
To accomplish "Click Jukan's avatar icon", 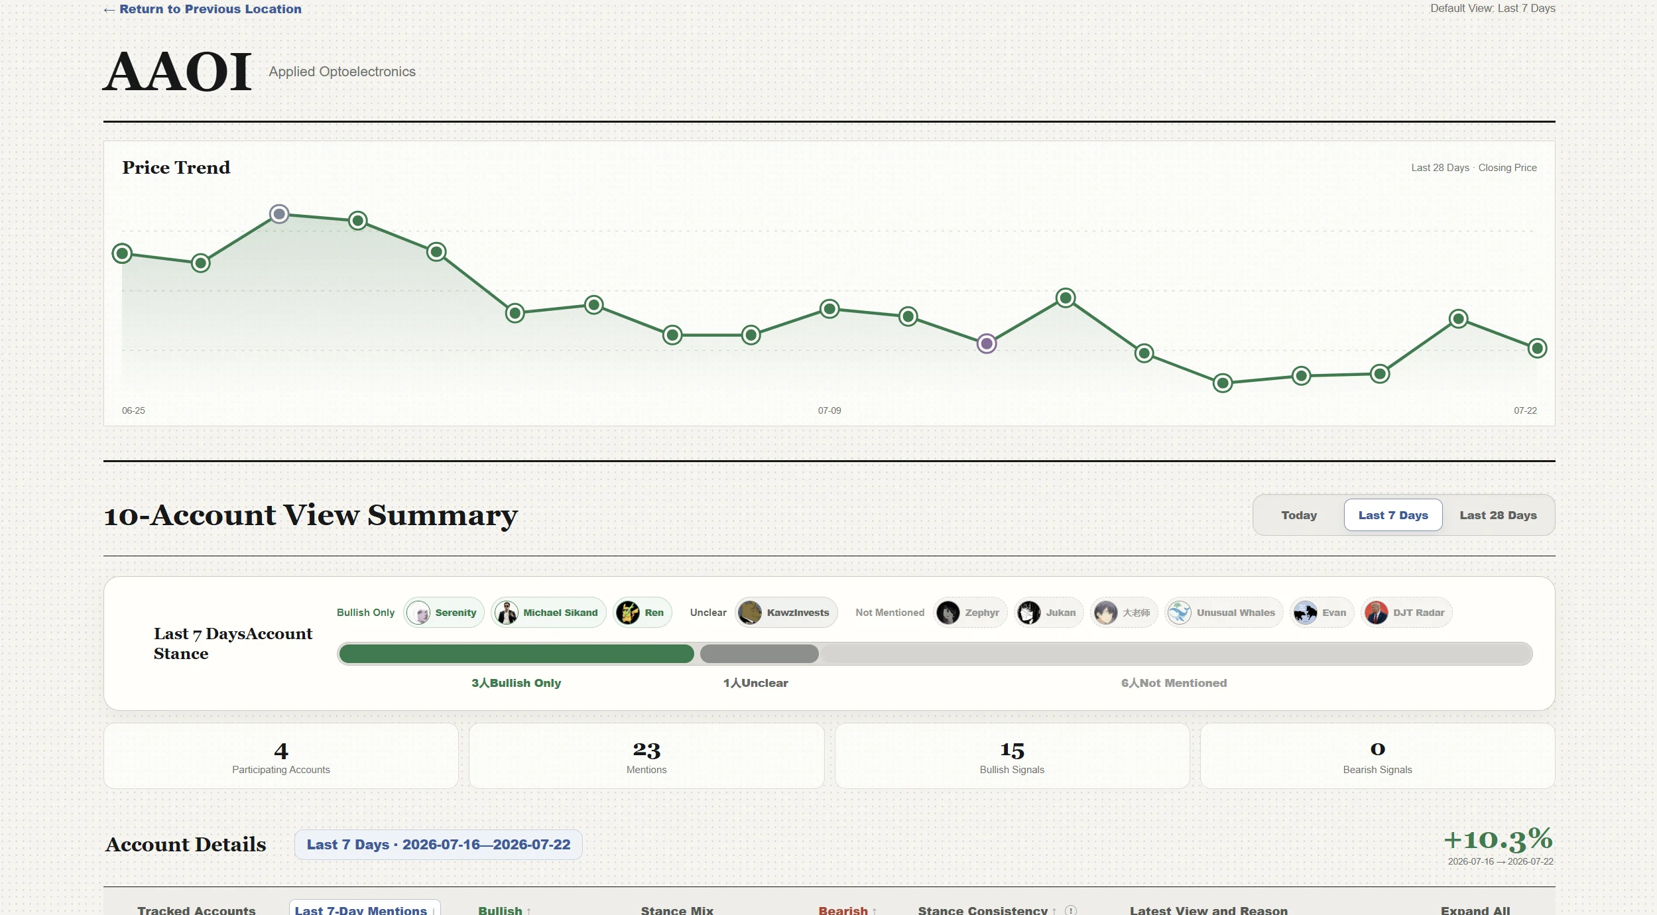I will [x=1029, y=613].
